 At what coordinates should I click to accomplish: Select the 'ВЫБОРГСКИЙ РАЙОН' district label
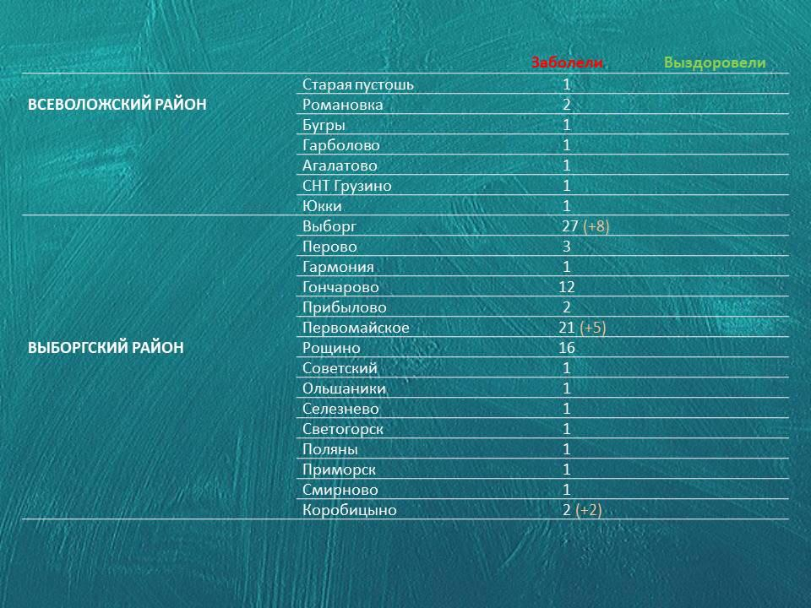click(x=106, y=347)
